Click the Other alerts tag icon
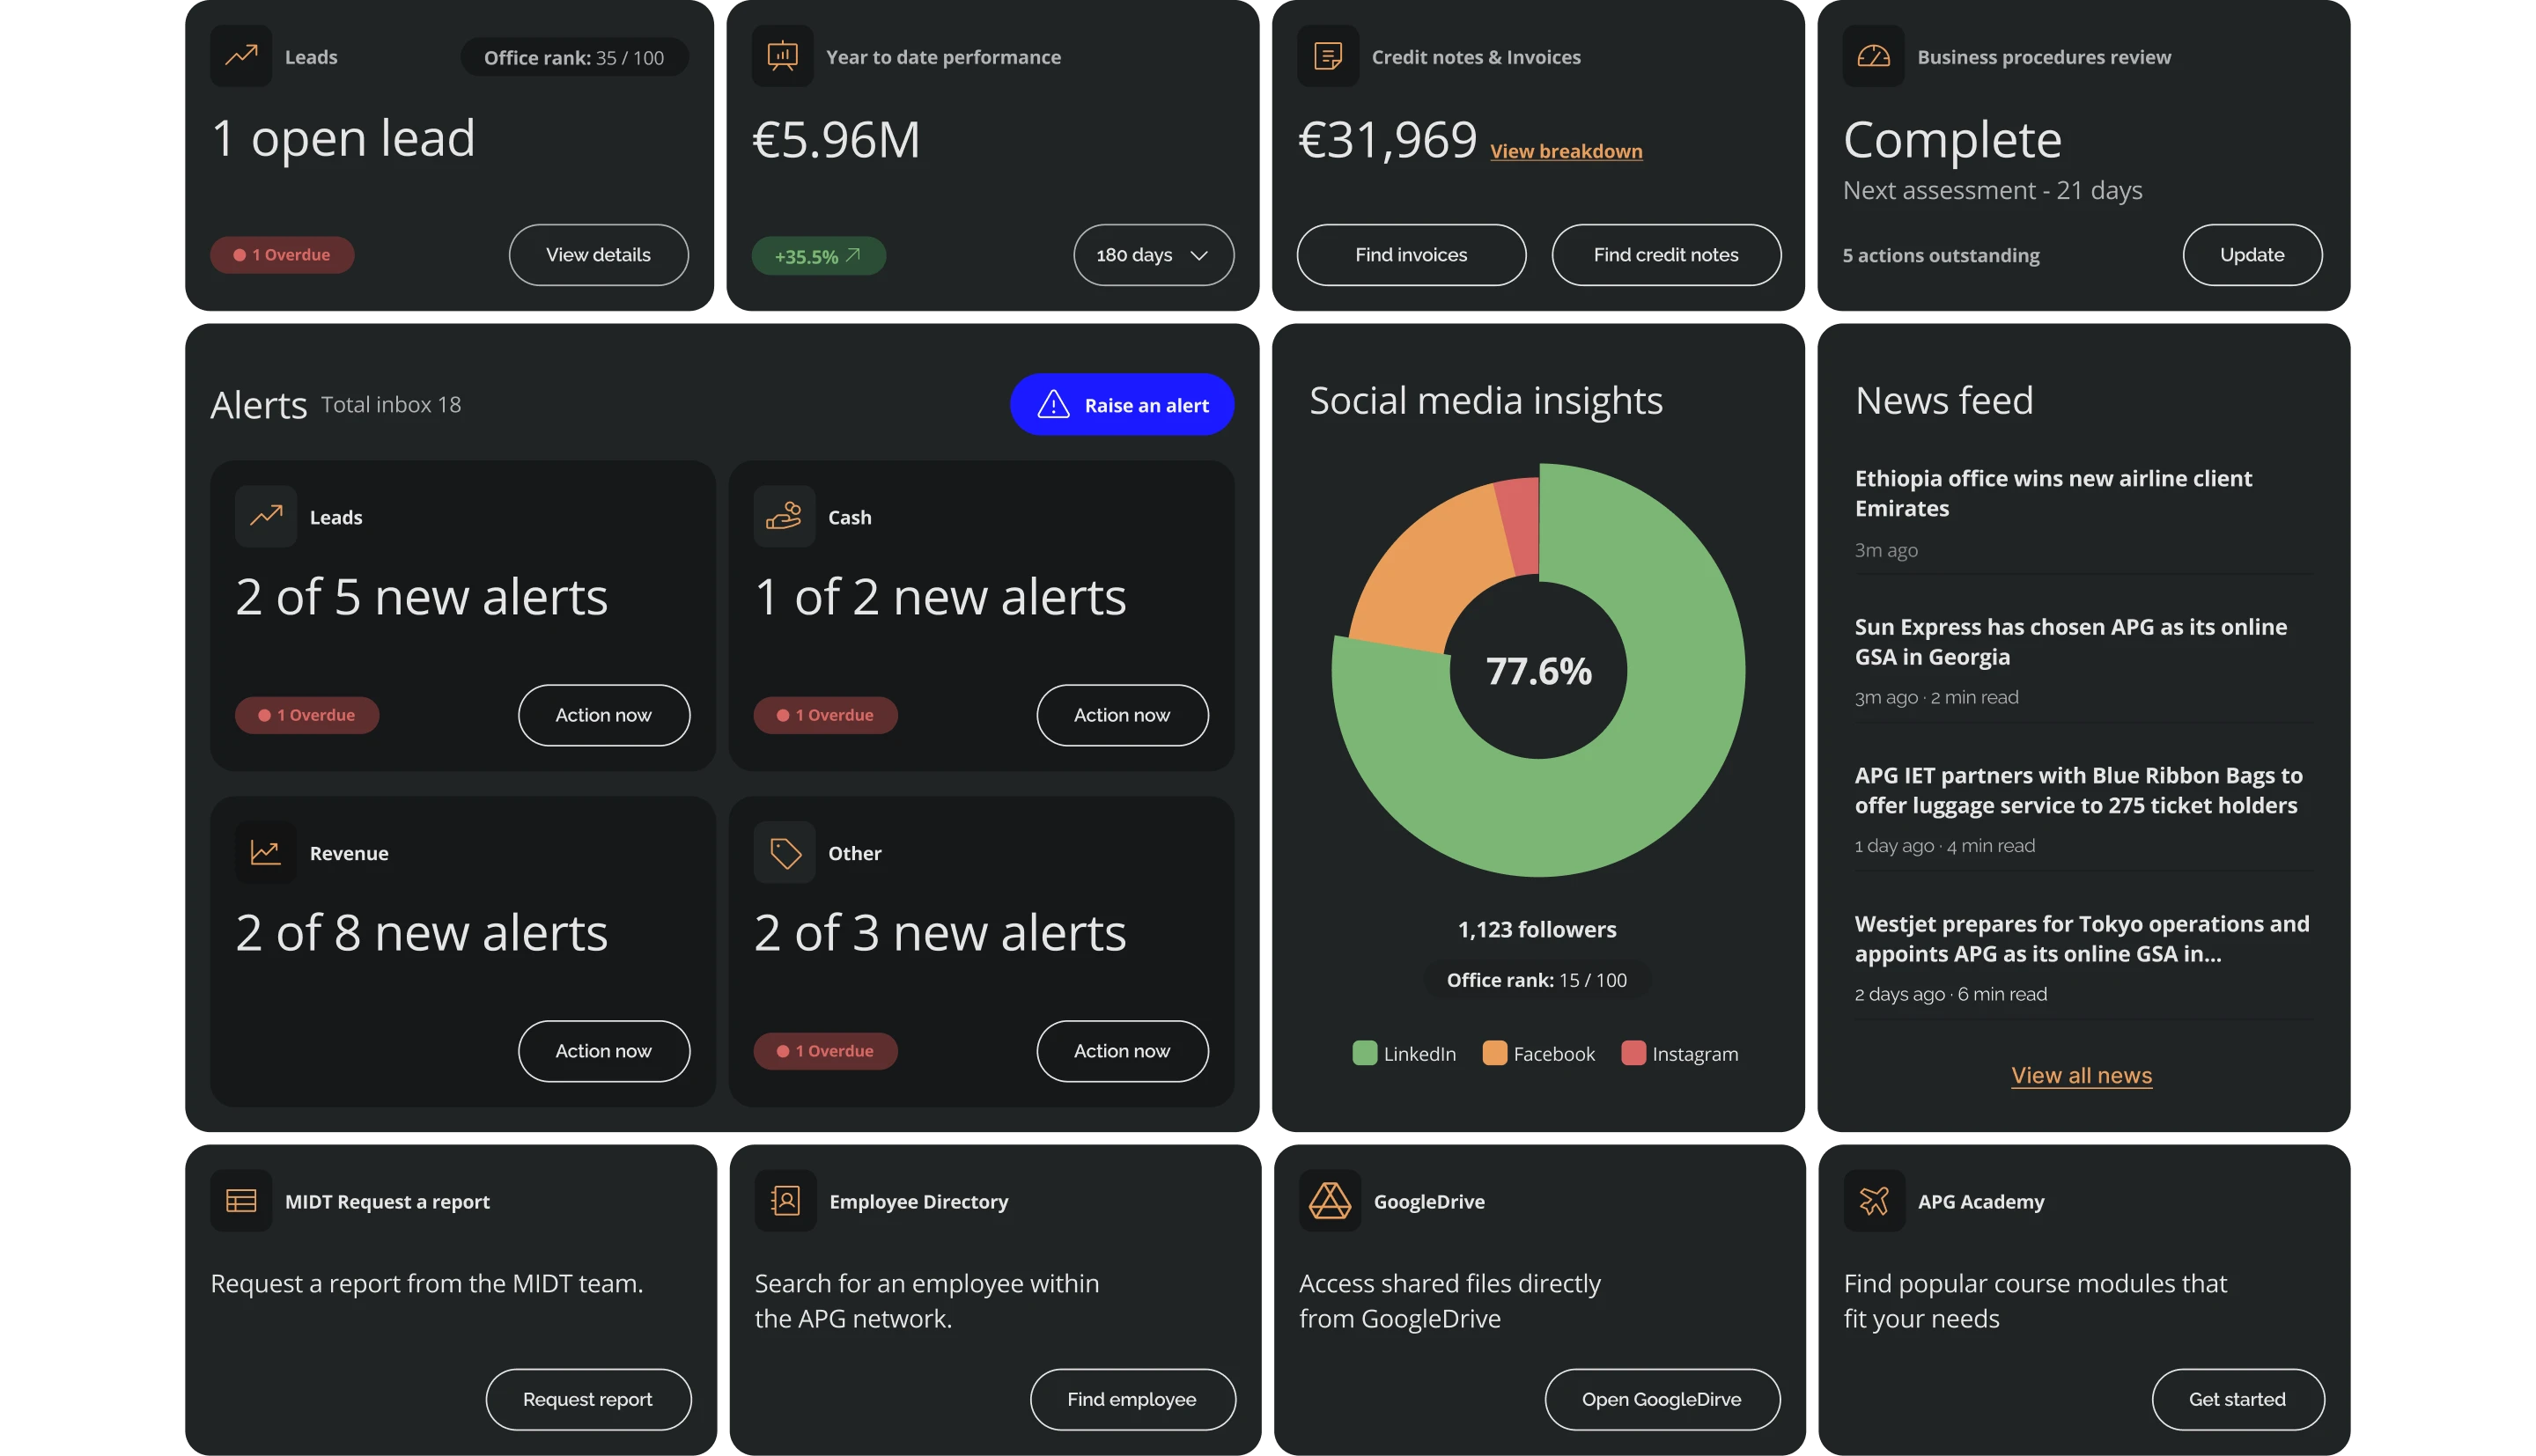Screen dimensions: 2536x1456 coord(785,852)
